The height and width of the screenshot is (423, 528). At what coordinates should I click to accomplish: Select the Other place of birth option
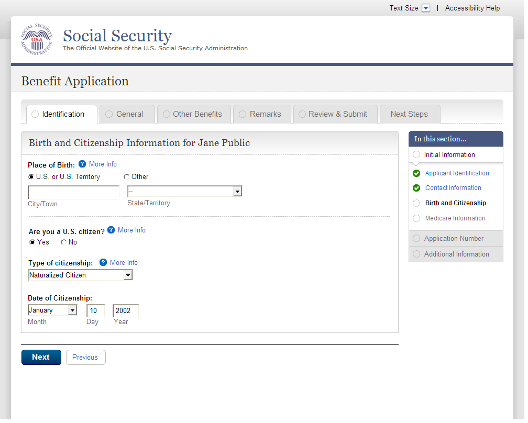click(x=126, y=177)
